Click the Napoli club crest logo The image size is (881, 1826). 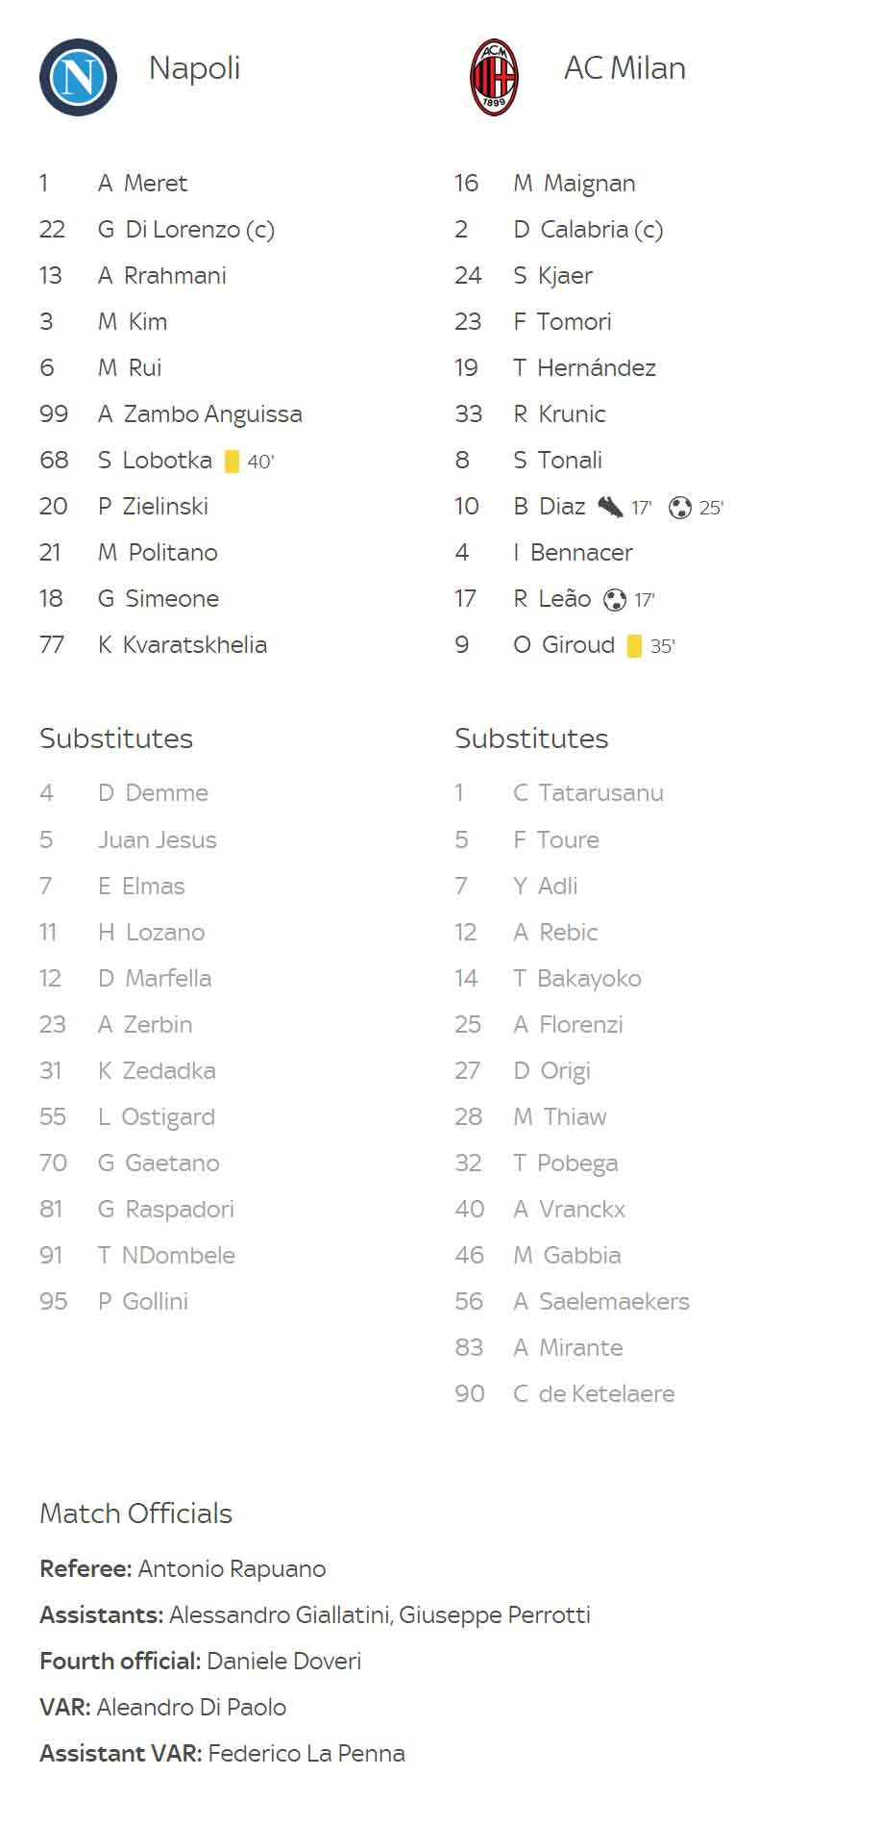click(x=78, y=78)
